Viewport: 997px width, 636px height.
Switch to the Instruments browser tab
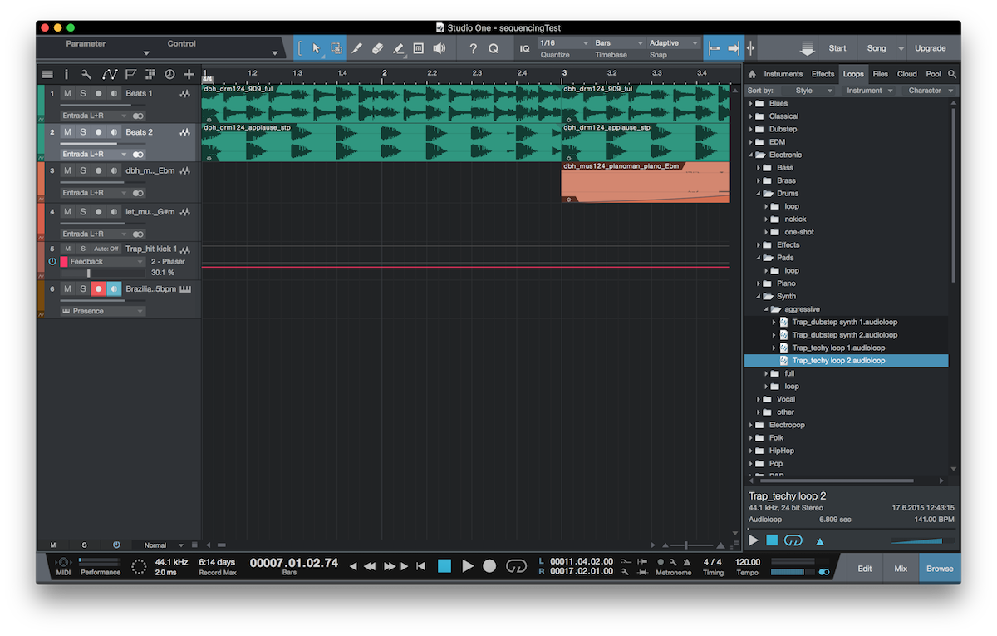tap(783, 74)
